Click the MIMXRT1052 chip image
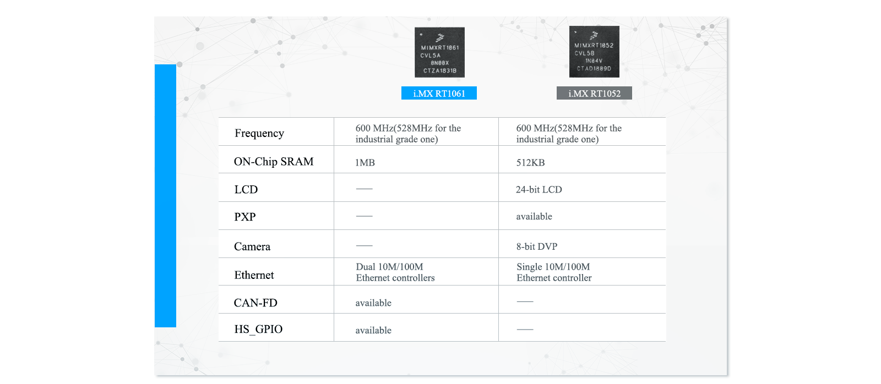The width and height of the screenshot is (881, 384). click(x=594, y=52)
